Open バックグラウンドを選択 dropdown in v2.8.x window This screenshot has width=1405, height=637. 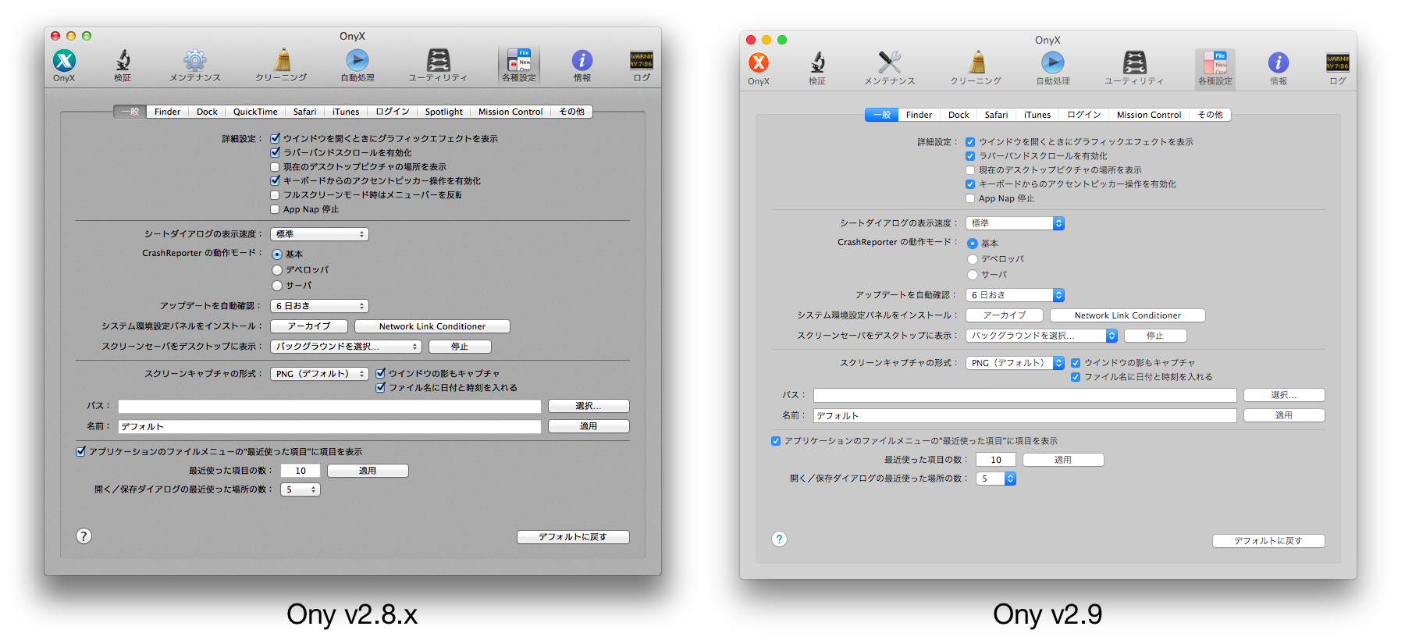tap(346, 347)
